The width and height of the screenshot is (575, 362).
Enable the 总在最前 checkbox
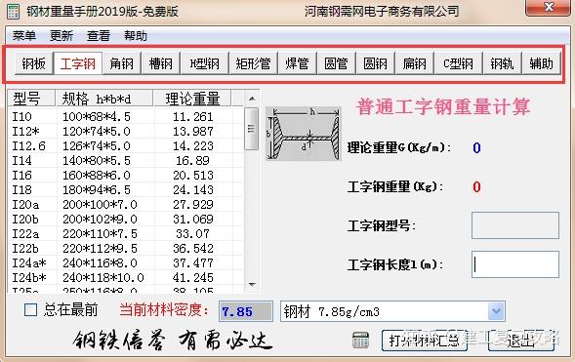coord(30,310)
